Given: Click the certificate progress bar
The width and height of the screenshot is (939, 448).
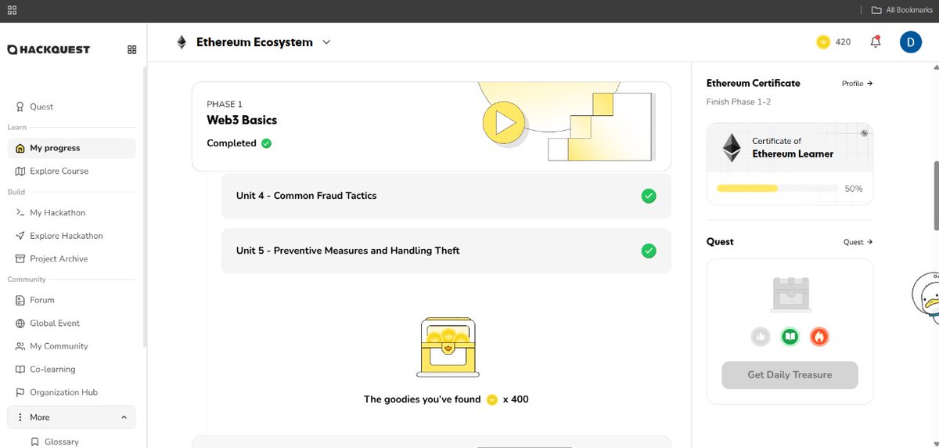Looking at the screenshot, I should coord(776,189).
